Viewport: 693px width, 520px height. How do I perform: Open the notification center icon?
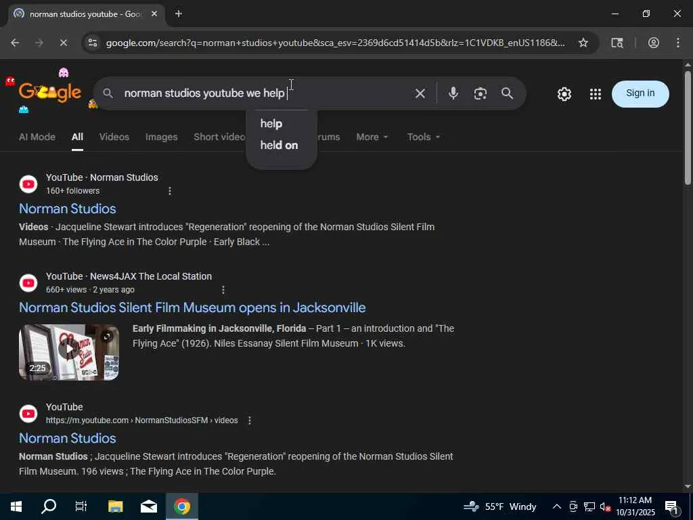point(671,507)
